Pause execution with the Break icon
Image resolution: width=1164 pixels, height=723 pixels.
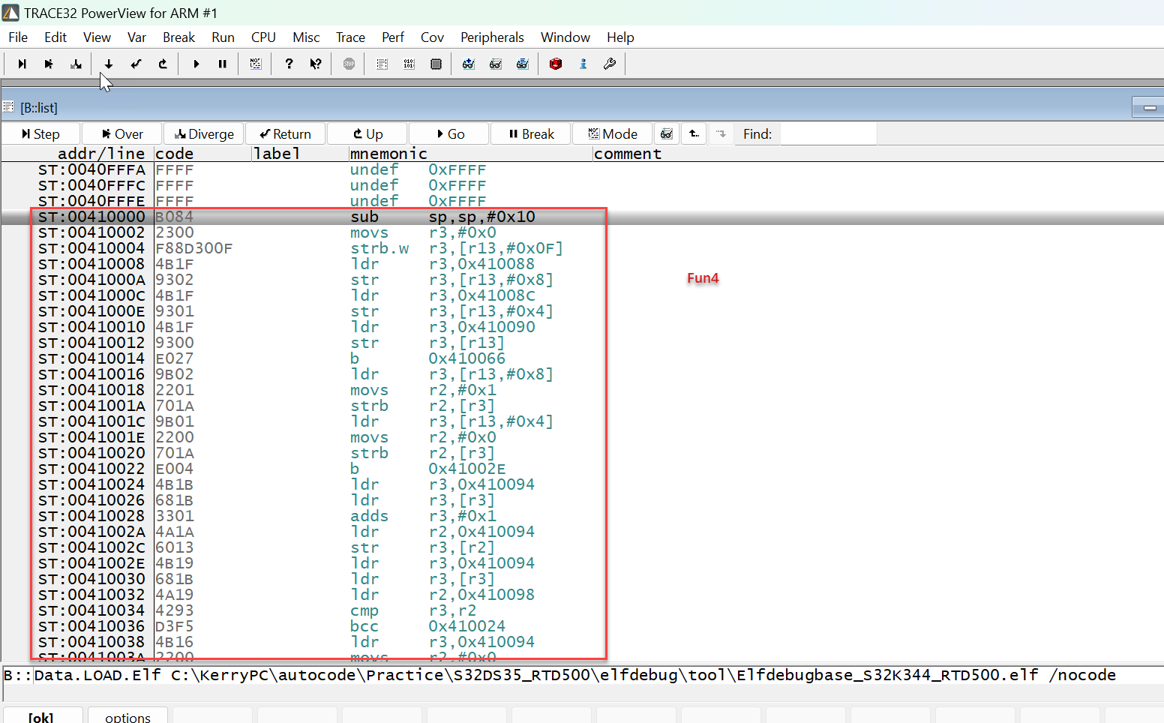222,64
